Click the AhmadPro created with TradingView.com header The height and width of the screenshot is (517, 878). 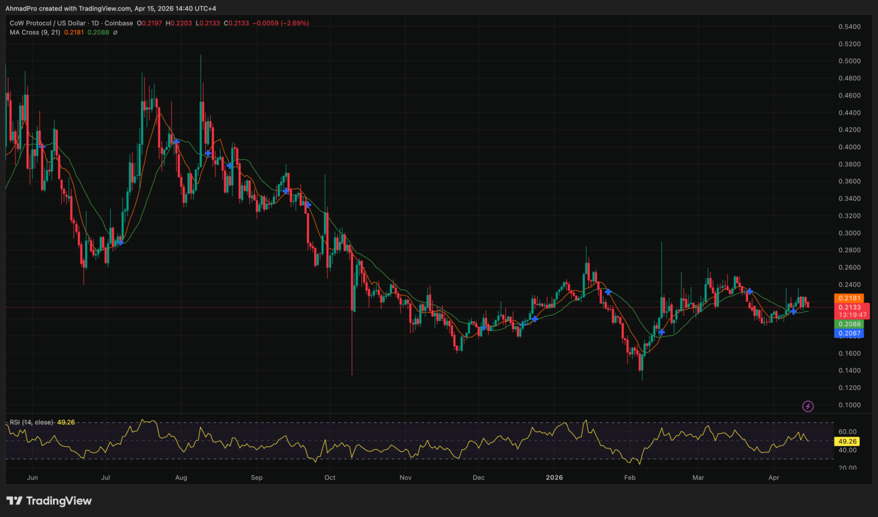click(x=110, y=9)
